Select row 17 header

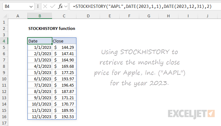(x=4, y=123)
